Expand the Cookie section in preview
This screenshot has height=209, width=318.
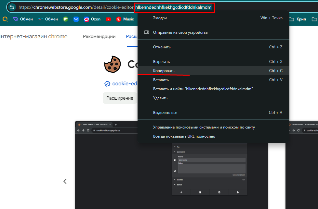pos(175,180)
